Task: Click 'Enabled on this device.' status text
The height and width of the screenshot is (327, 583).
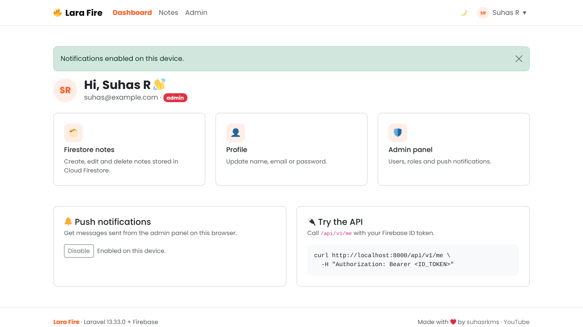Action: tap(131, 251)
